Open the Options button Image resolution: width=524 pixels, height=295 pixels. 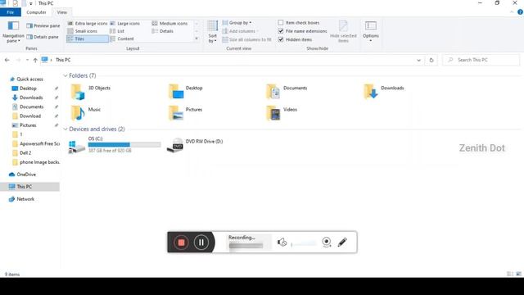coord(371,31)
